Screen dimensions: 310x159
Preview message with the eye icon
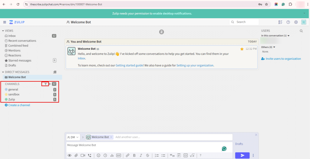(69, 155)
